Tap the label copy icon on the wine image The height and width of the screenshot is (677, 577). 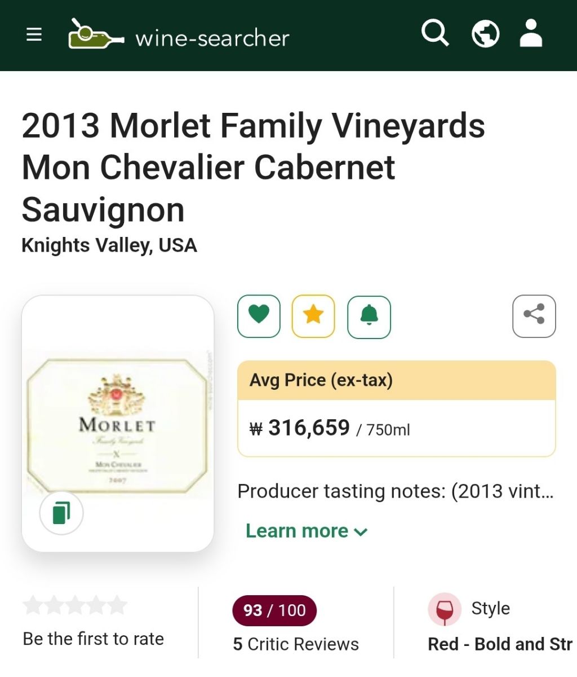[x=61, y=513]
